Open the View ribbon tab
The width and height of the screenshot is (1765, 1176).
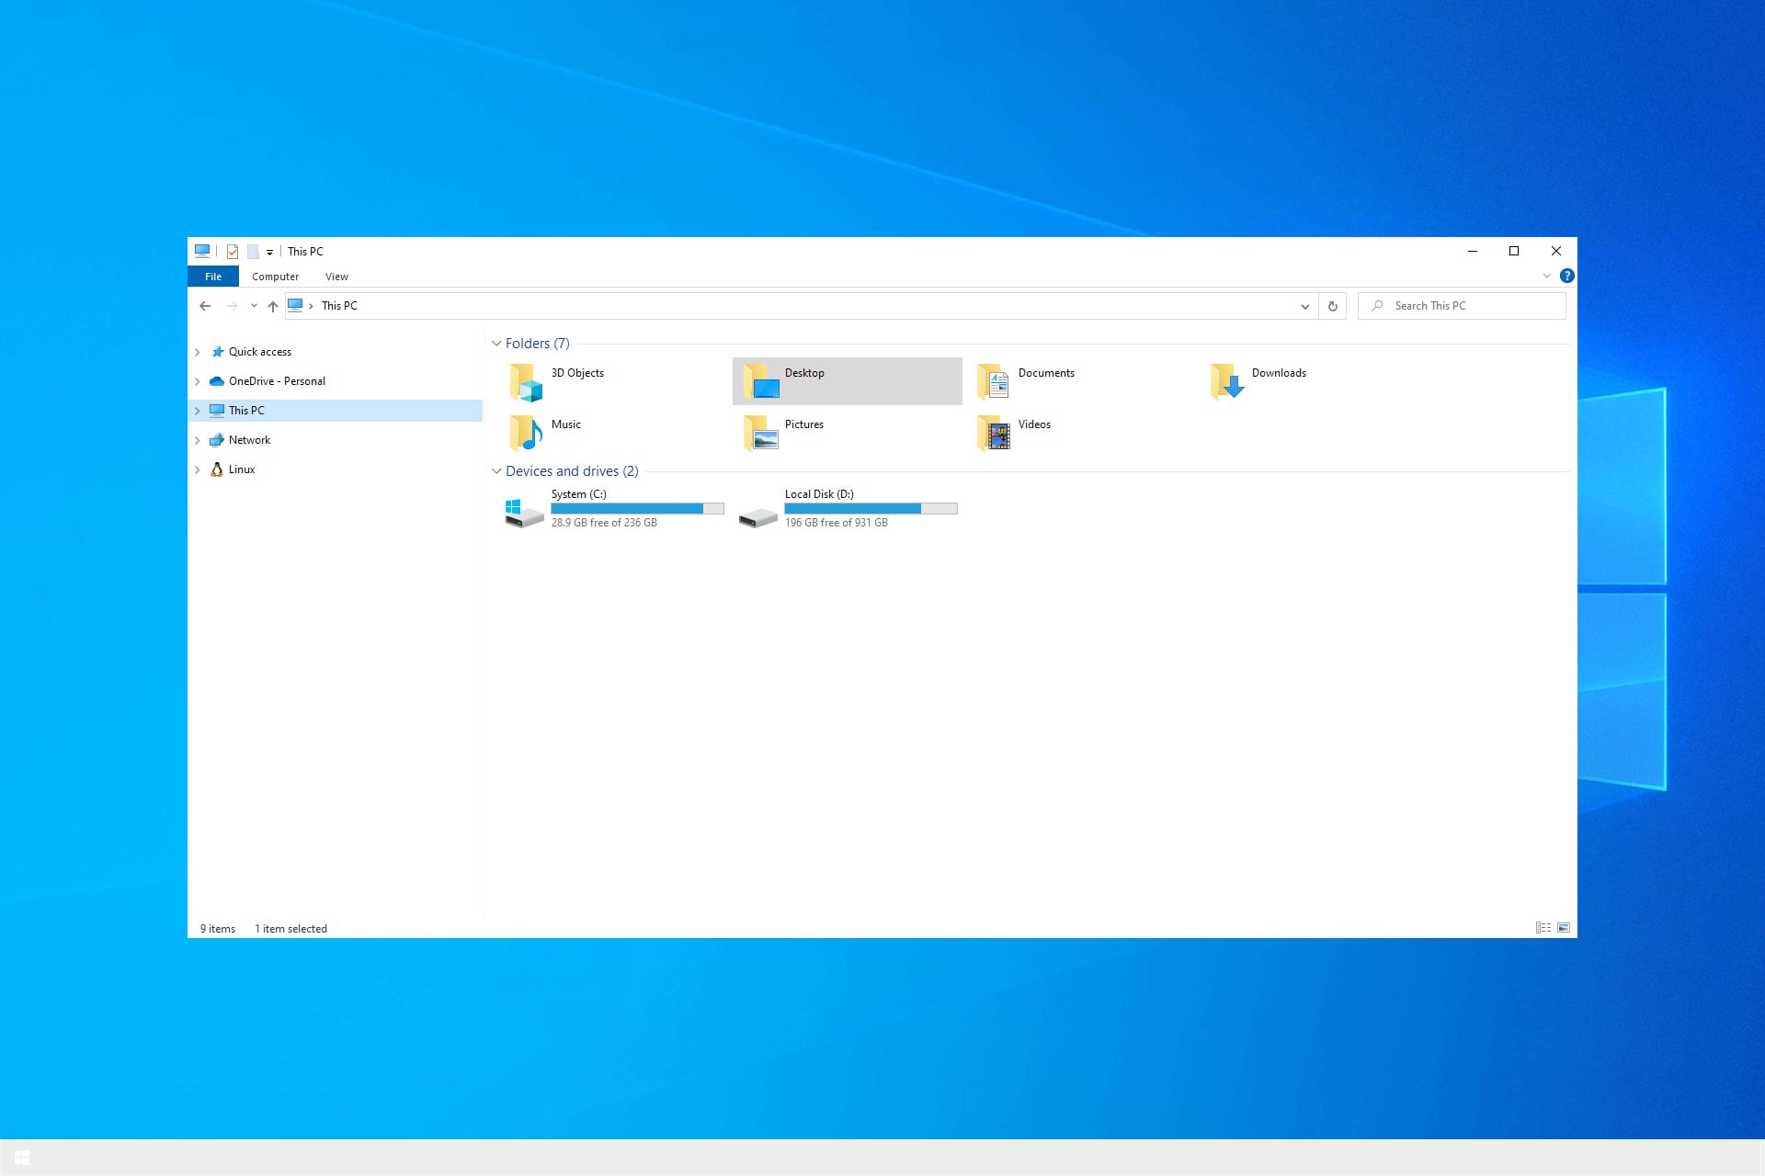[336, 276]
